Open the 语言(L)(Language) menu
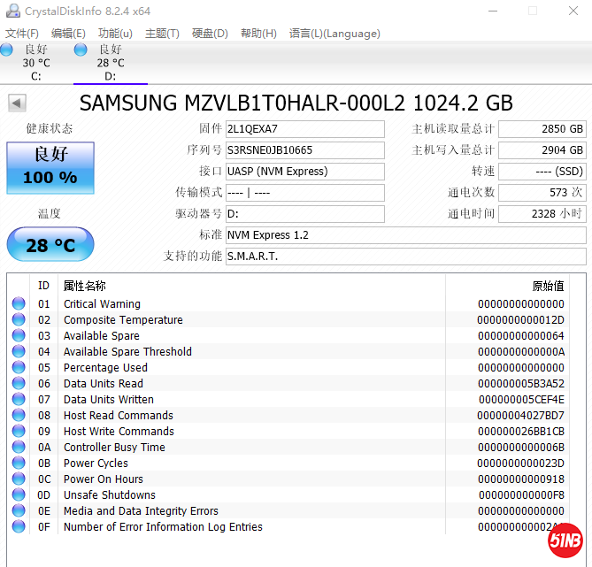This screenshot has height=567, width=592. point(334,34)
